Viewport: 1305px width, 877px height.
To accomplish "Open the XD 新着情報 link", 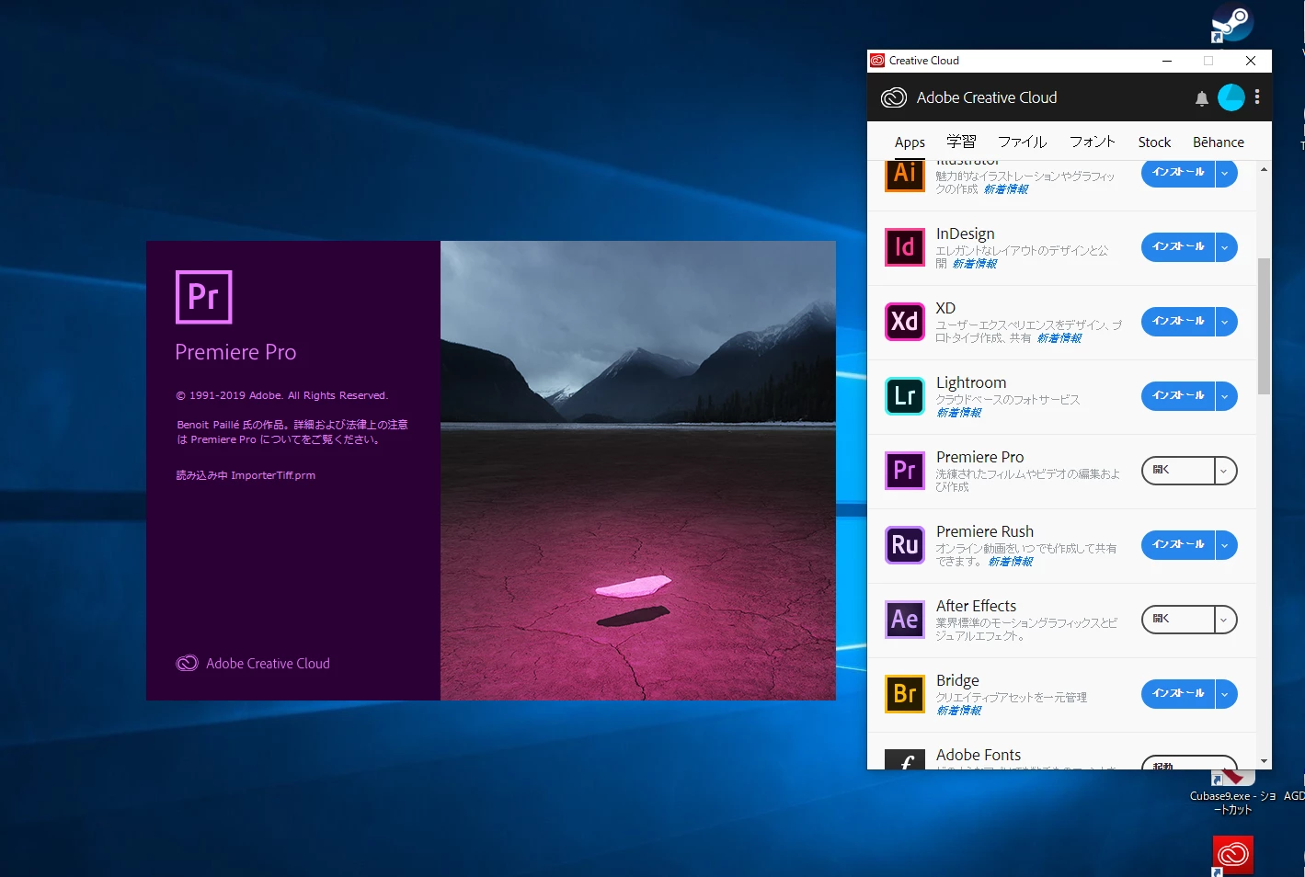I will coord(1059,338).
